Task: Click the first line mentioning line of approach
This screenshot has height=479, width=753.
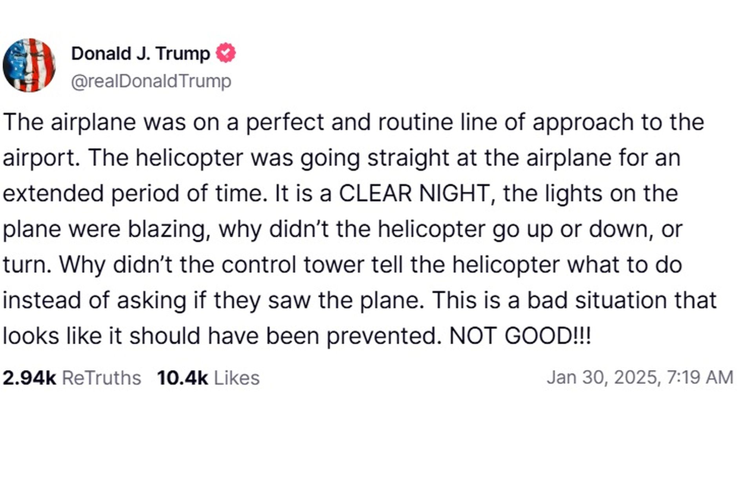Action: coord(353,122)
